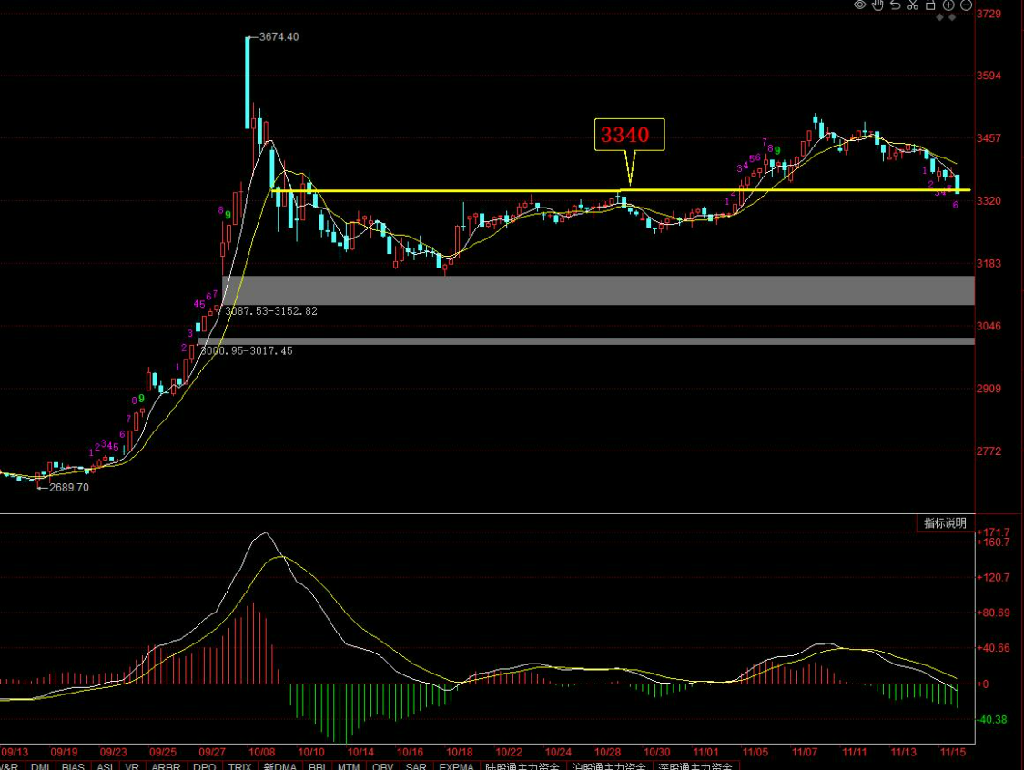Open the 深股通主力资金 tab
This screenshot has width=1024, height=770.
695,765
